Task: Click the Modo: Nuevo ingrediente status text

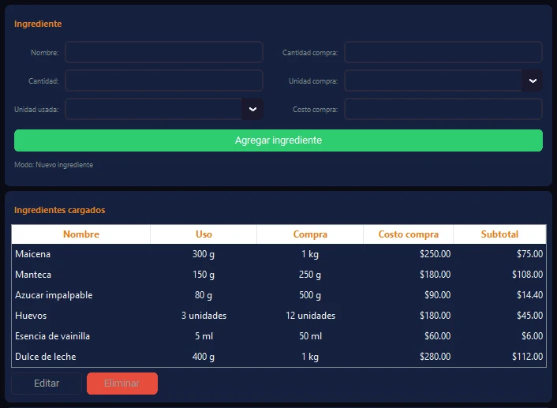Action: click(x=54, y=165)
